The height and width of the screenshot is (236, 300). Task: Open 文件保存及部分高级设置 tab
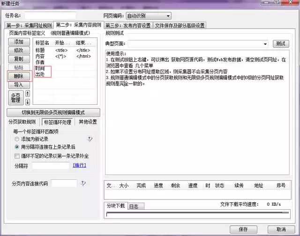[180, 25]
